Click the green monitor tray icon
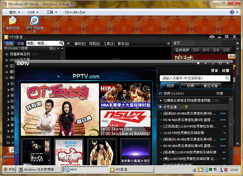243x176 pixels. 210,170
